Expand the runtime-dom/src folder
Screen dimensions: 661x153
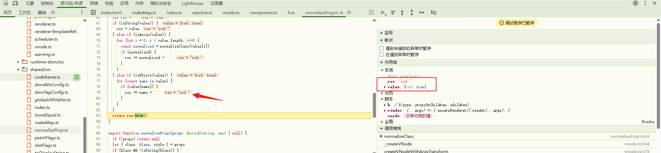click(18, 62)
